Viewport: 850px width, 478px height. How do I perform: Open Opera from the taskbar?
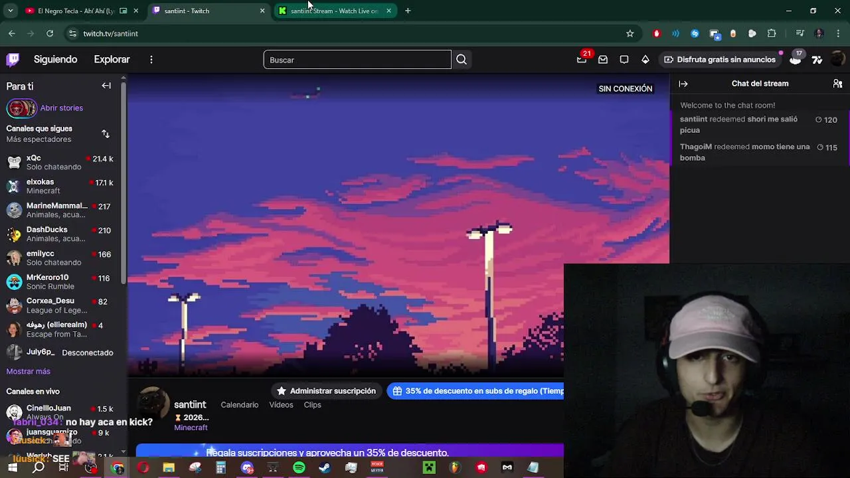(143, 467)
